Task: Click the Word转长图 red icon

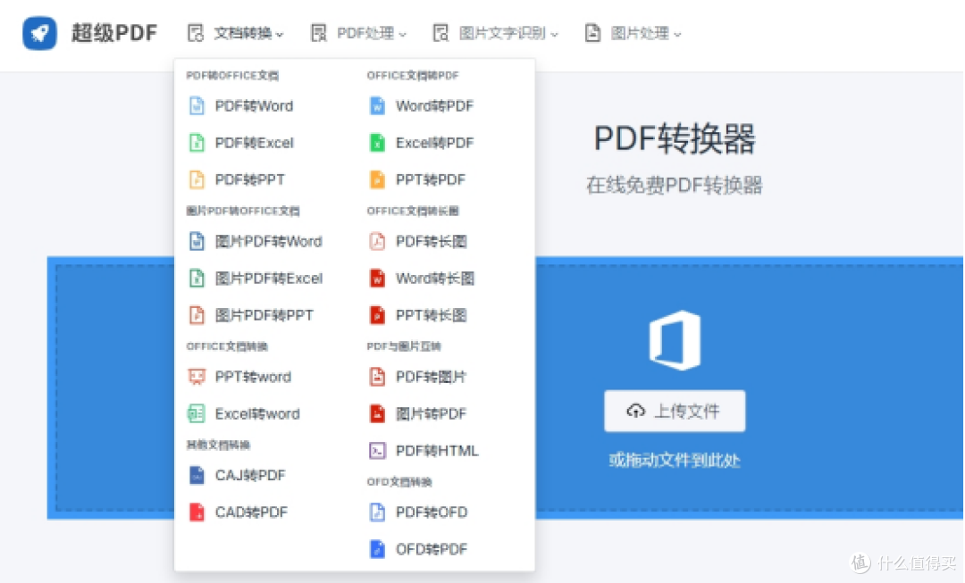Action: tap(377, 278)
